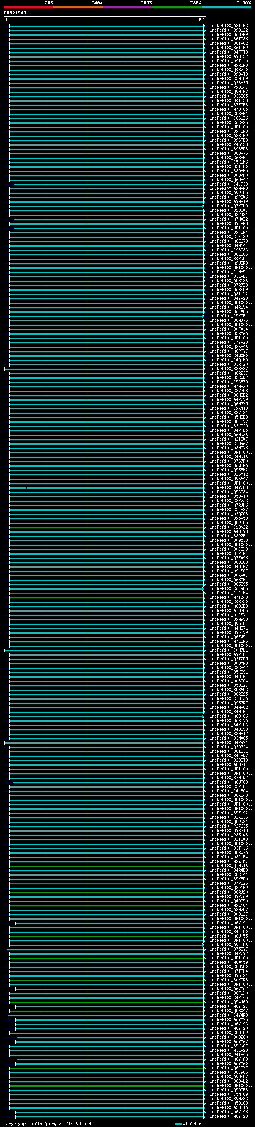Click the UniRef100_Q90YV9 label
255x1127 pixels.
tap(229, 632)
